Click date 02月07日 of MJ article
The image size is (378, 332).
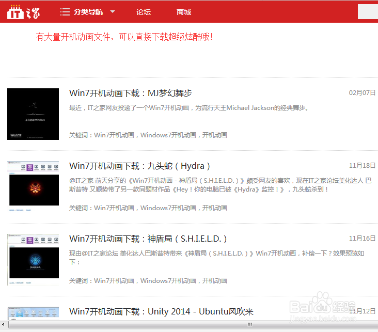coord(362,93)
